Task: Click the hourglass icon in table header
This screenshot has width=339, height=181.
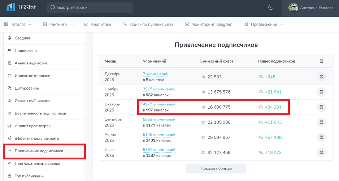Action: (321, 61)
